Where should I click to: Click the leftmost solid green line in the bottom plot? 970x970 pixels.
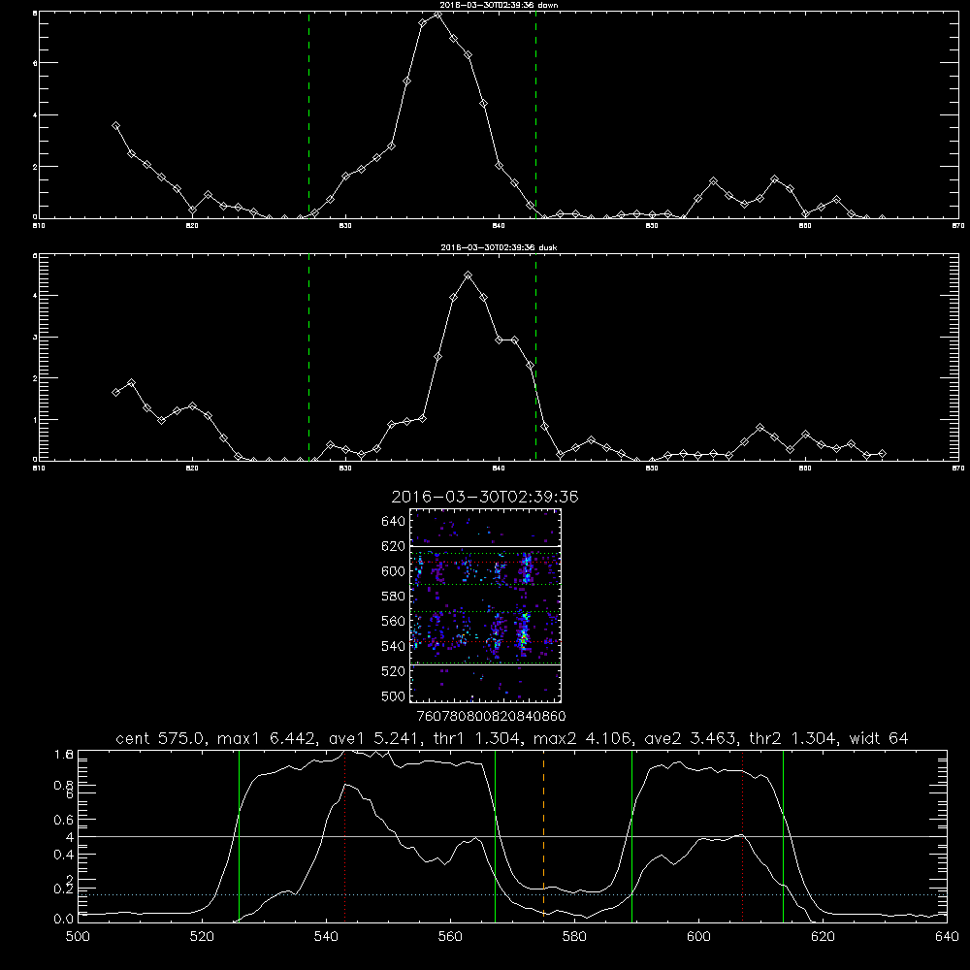[239, 836]
